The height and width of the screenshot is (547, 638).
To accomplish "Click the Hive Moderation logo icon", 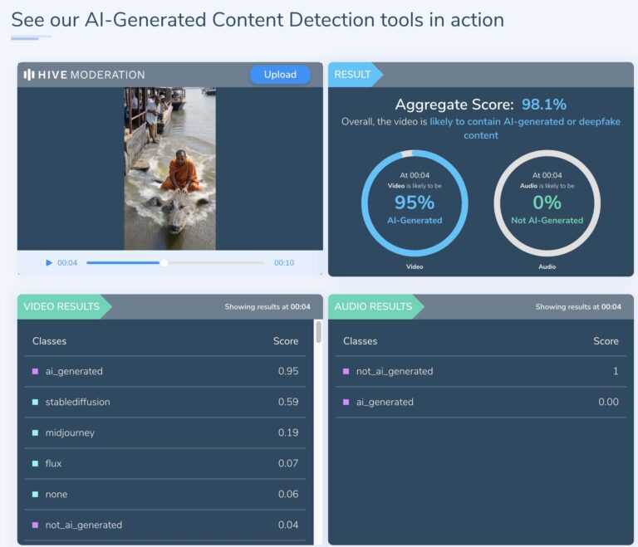I will [x=29, y=75].
